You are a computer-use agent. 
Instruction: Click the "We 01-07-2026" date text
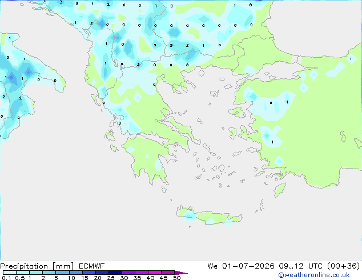241,266
